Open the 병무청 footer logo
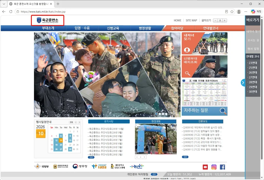Screen dimensions: 264x180 (x=80, y=166)
